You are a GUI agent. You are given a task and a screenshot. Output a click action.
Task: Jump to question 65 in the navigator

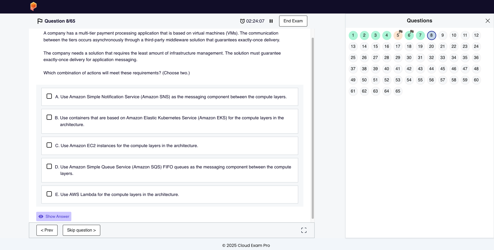[x=398, y=91]
